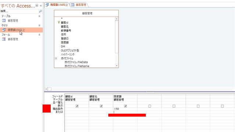
Task: Uncheck the 表示 checkbox for 限度額 column
Action: [126, 106]
